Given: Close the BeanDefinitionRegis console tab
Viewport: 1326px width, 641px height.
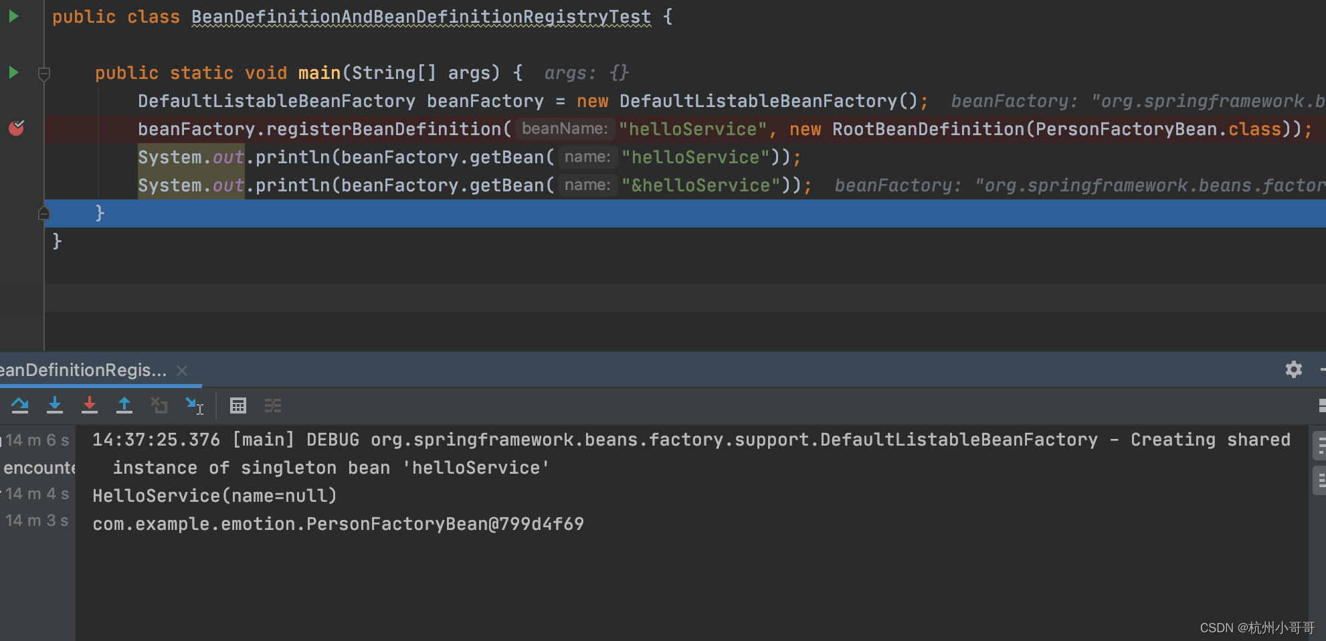Looking at the screenshot, I should point(181,370).
